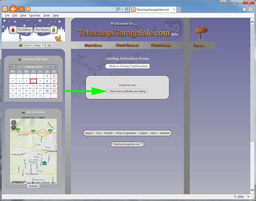The width and height of the screenshot is (256, 201).
Task: Open the Favorites menu
Action: [35, 15]
